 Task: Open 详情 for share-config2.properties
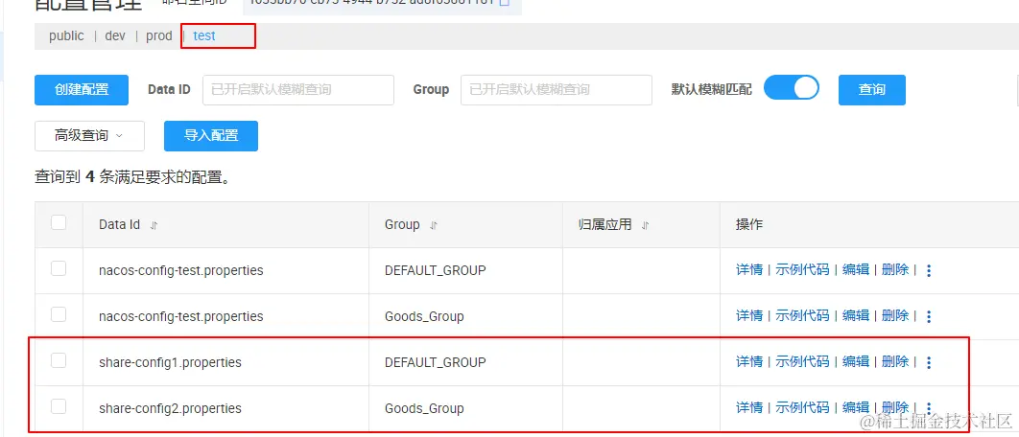point(749,408)
